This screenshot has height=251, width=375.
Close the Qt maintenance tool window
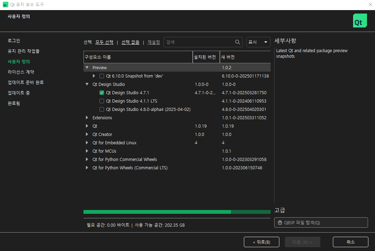[370, 5]
